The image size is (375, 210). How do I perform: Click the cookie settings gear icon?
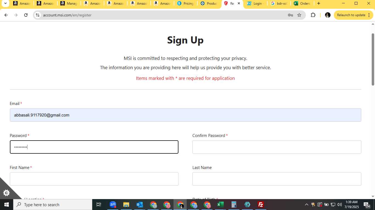[6, 193]
